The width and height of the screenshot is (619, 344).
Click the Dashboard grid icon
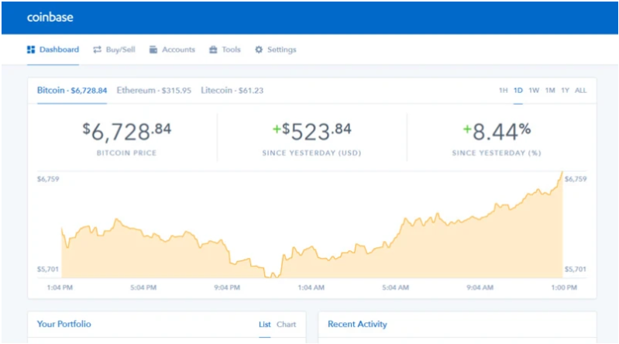pos(31,50)
